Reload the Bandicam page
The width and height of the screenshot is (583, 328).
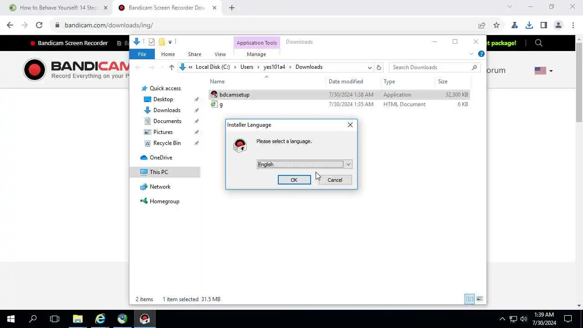pos(39,25)
